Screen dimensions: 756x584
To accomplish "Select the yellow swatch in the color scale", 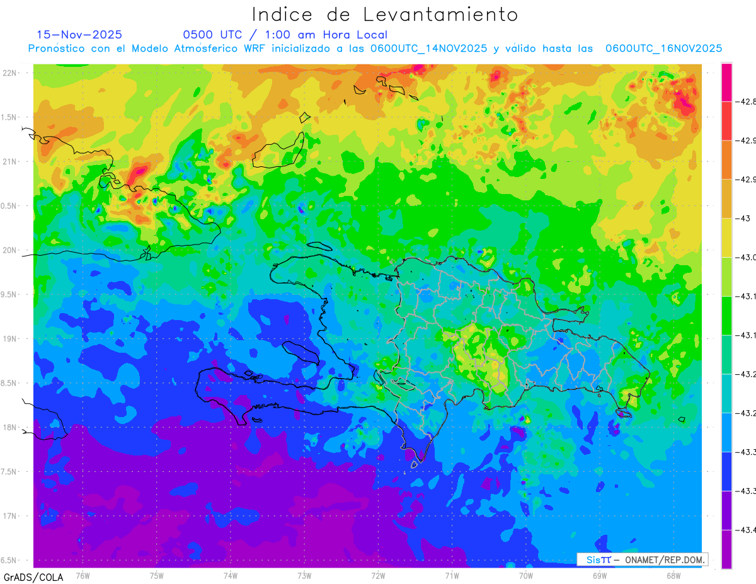I will 726,238.
